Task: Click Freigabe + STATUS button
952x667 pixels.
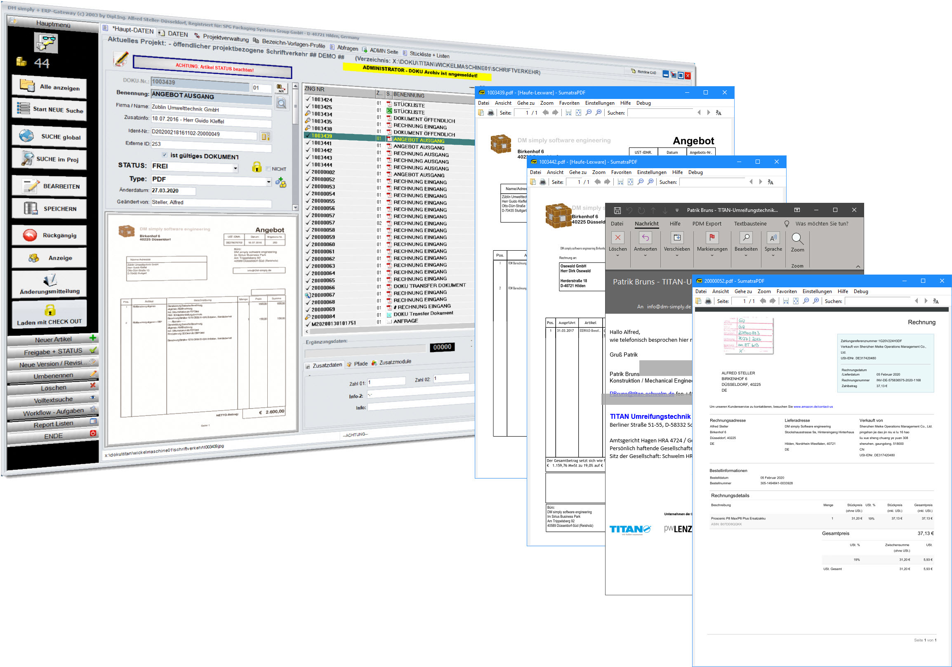Action: [53, 352]
